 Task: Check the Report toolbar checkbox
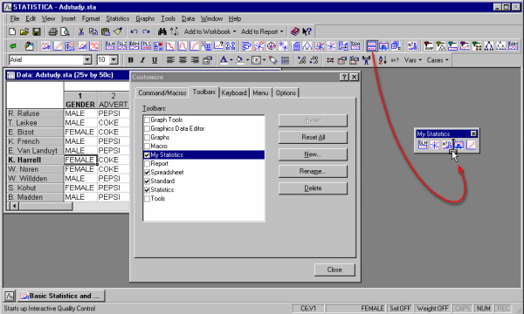pos(147,163)
